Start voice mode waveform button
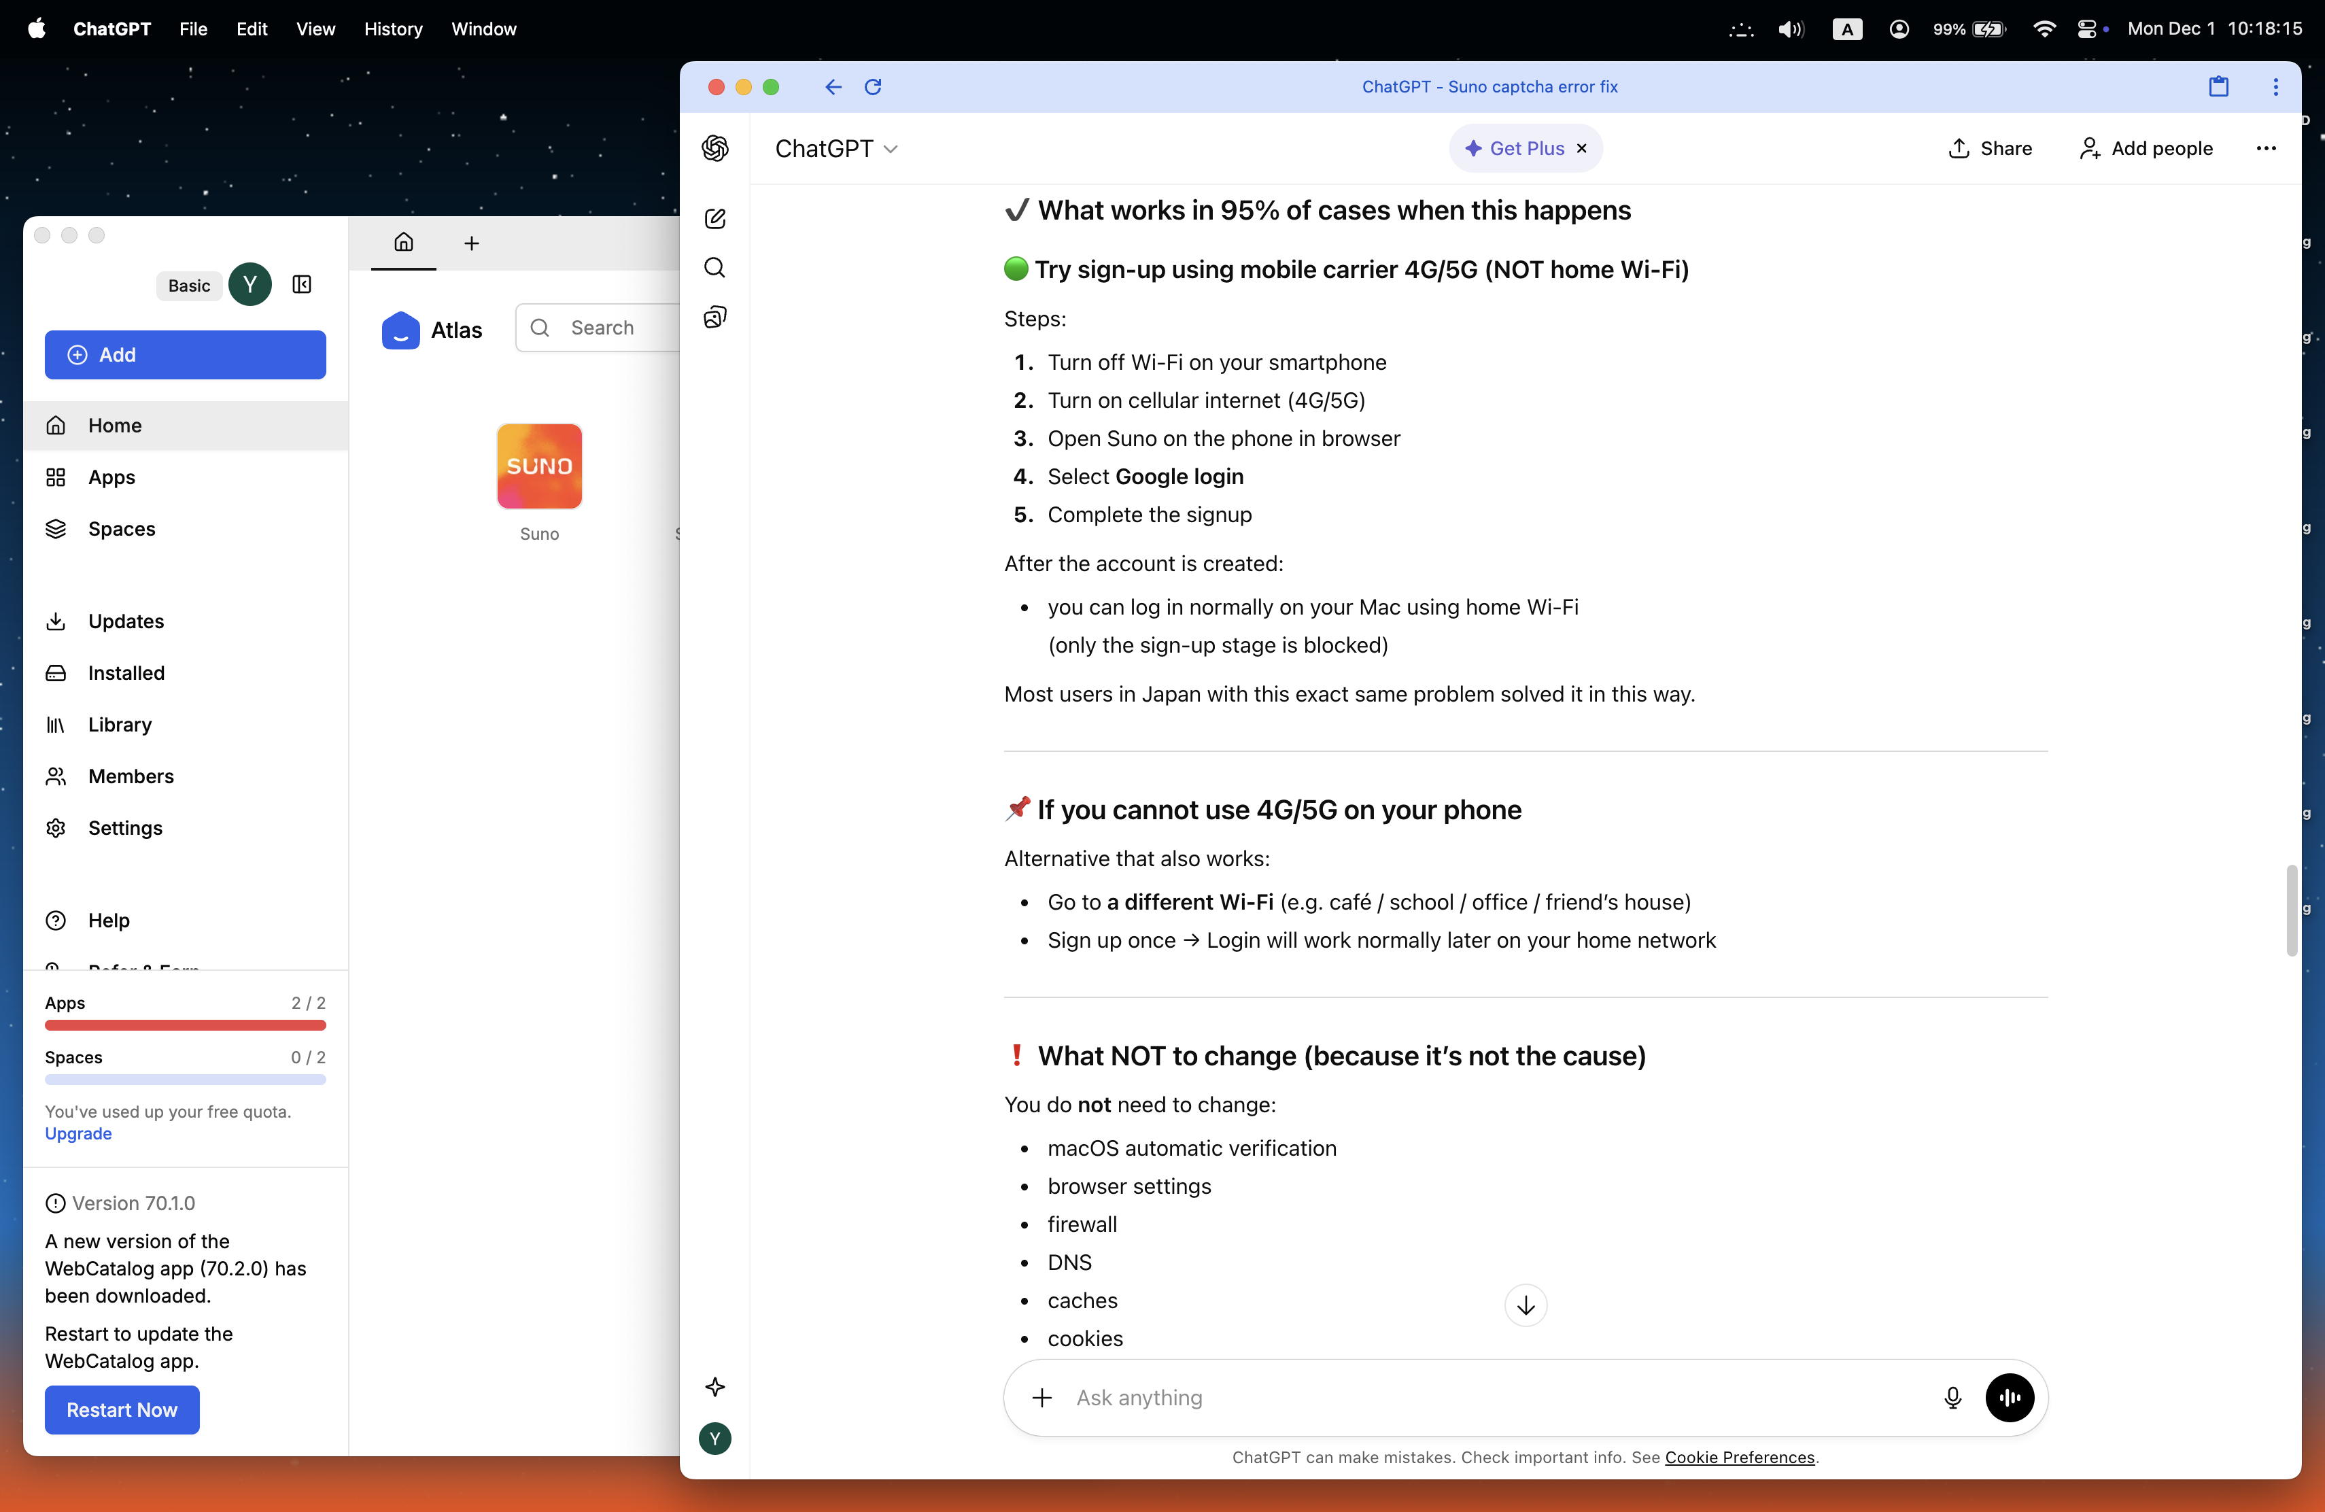This screenshot has width=2325, height=1512. tap(2010, 1398)
